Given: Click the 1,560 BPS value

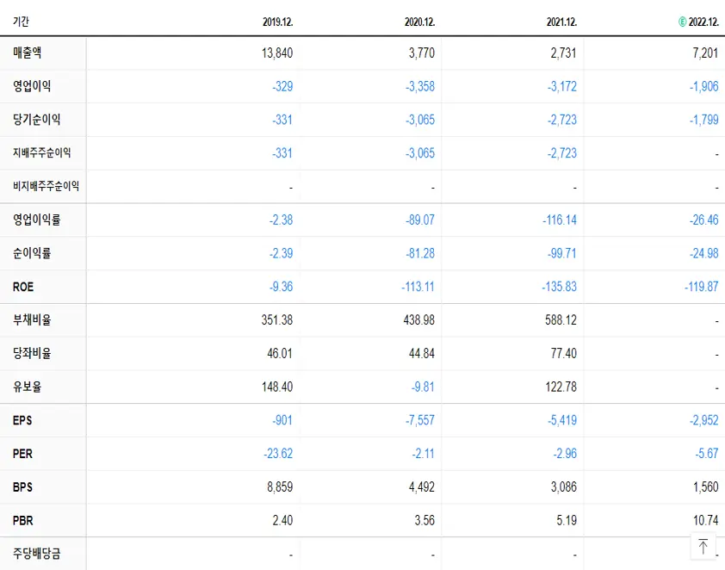Looking at the screenshot, I should coord(705,487).
